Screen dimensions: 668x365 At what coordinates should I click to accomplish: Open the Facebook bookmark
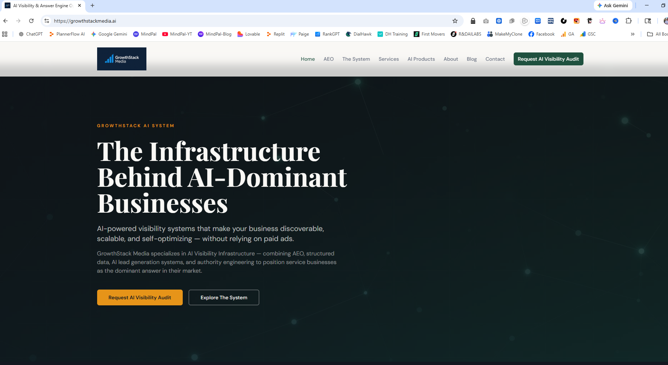point(541,34)
